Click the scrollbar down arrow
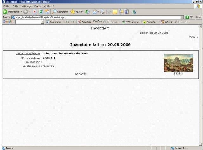 coord(200,144)
